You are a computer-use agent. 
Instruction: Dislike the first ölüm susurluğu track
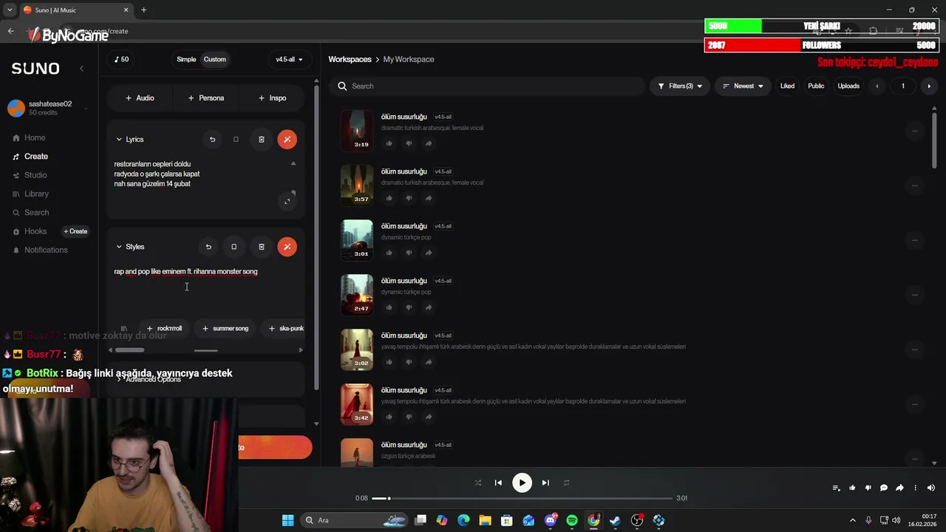click(409, 143)
